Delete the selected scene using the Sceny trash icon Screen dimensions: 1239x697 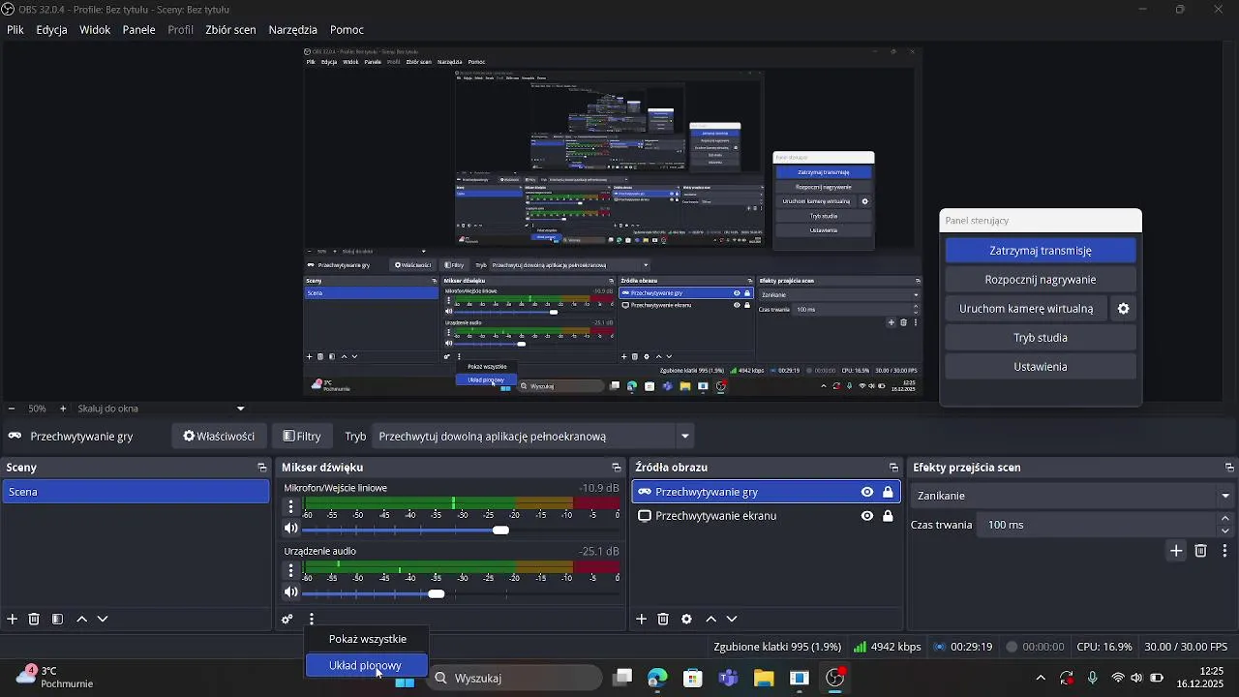(x=34, y=620)
